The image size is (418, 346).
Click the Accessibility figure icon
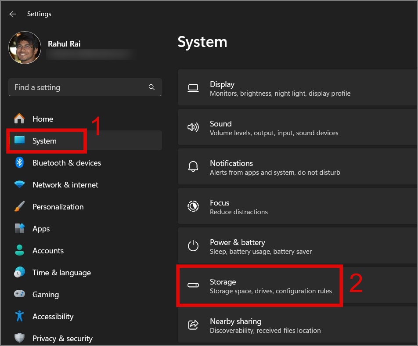pyautogui.click(x=19, y=317)
